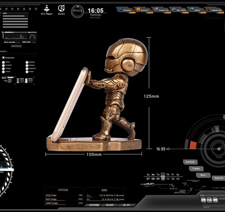This screenshot has width=225, height=212.
Task: Click the D:\ disk usage row
Action: point(105,199)
